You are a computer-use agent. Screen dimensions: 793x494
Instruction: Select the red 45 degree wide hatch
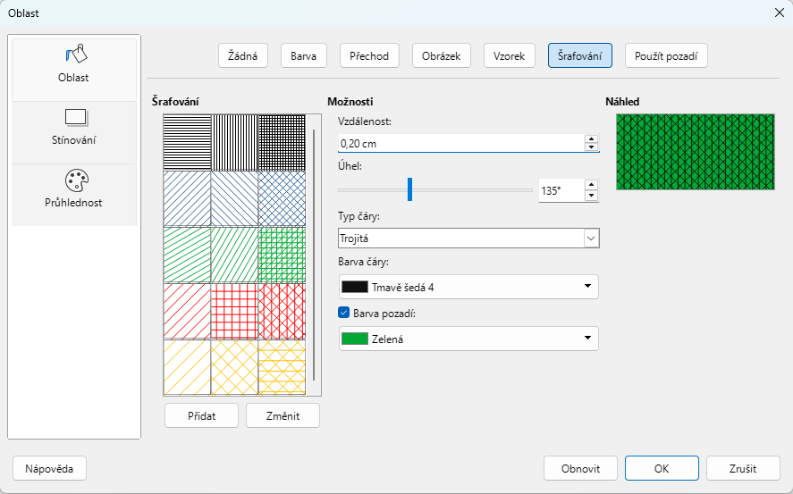pos(187,311)
